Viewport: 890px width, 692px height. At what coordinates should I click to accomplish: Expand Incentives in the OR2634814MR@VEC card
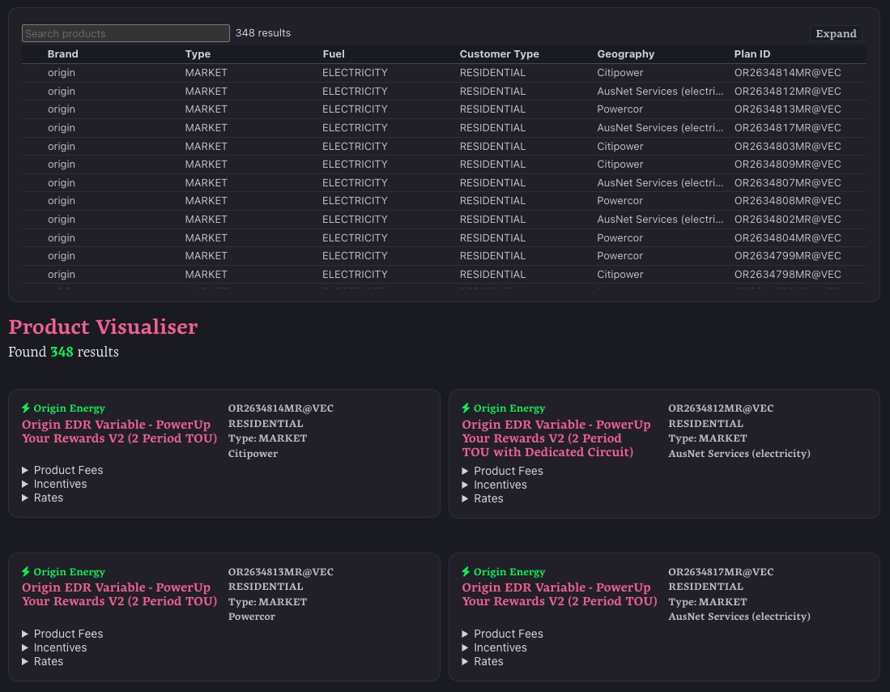click(54, 484)
